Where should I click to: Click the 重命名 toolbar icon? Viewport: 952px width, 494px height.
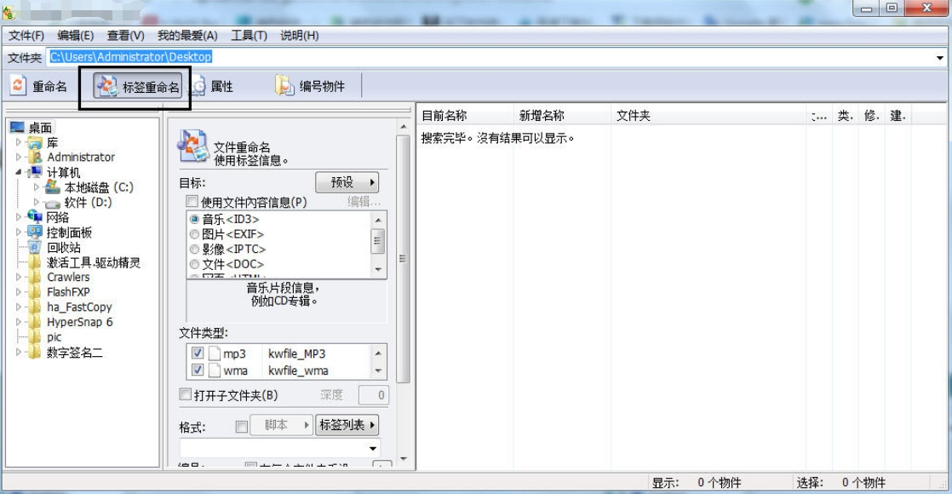tap(18, 86)
